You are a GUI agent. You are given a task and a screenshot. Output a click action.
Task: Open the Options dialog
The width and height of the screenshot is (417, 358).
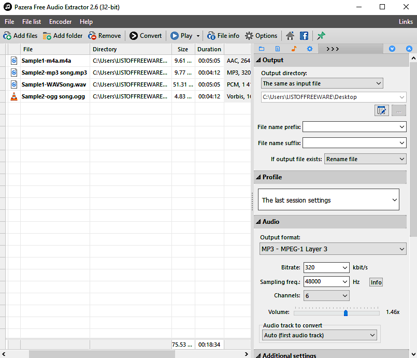(x=261, y=36)
